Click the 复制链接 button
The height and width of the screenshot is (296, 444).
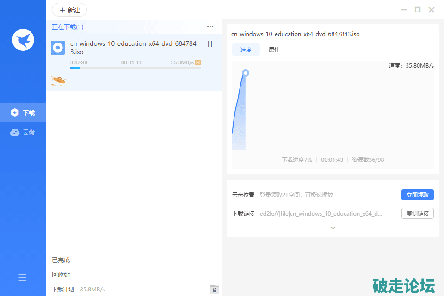(x=417, y=214)
